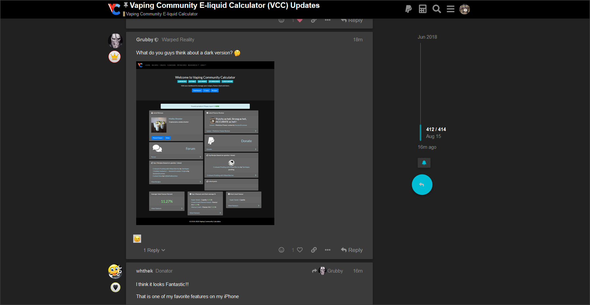Click the thinking face emoji
The height and width of the screenshot is (305, 590).
[x=237, y=53]
